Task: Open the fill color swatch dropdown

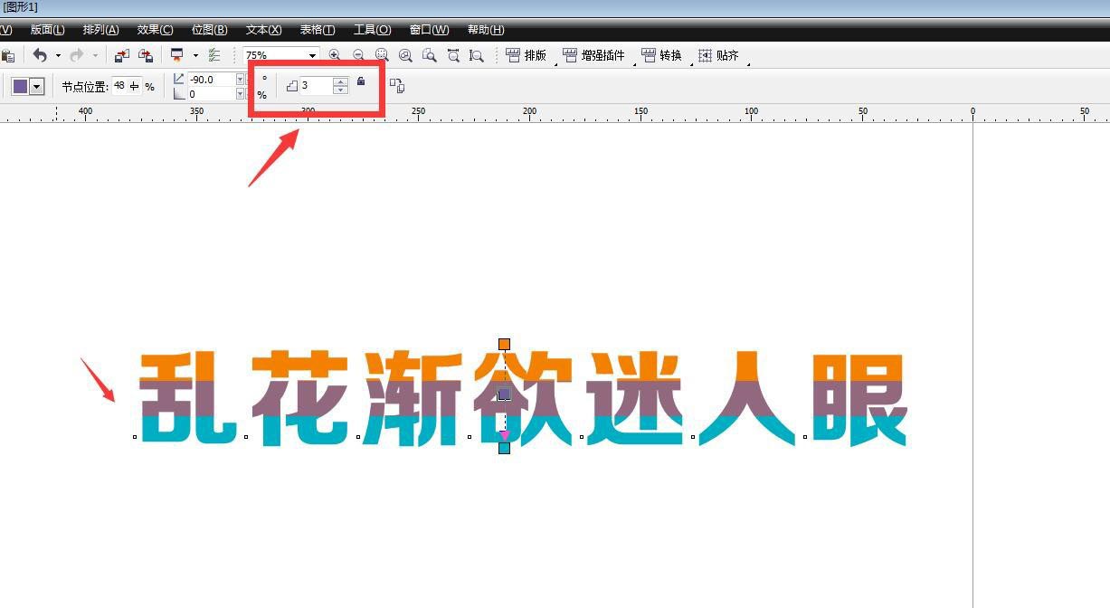Action: tap(36, 87)
